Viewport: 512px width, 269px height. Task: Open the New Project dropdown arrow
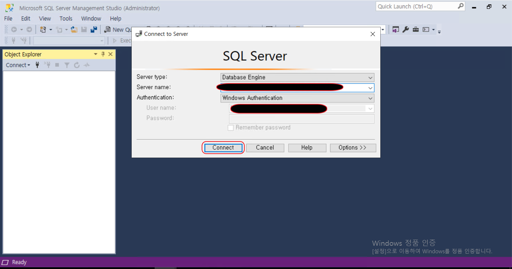tap(51, 30)
